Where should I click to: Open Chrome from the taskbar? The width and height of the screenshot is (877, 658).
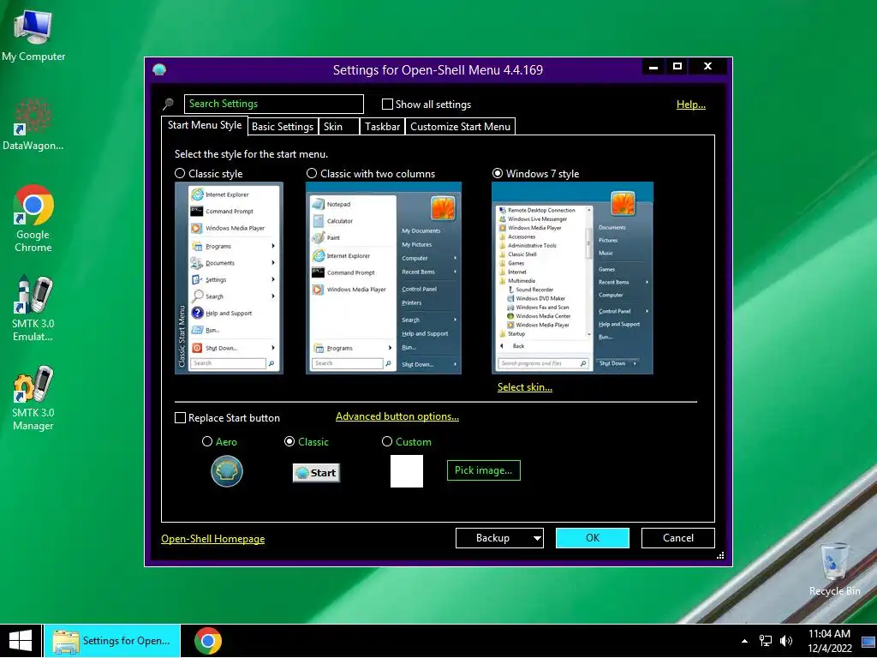coord(208,641)
